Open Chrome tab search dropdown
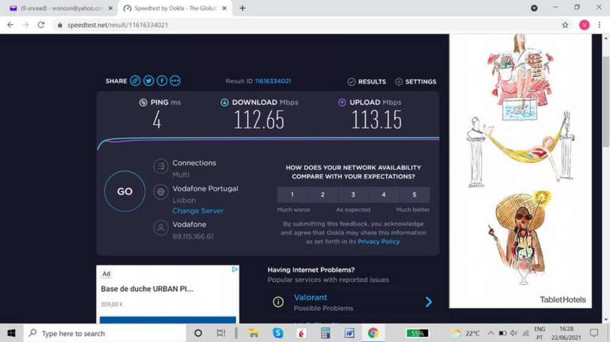This screenshot has width=610, height=342. [534, 8]
